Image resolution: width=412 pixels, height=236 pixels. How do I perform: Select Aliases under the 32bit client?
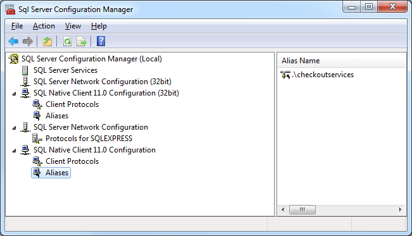point(57,116)
